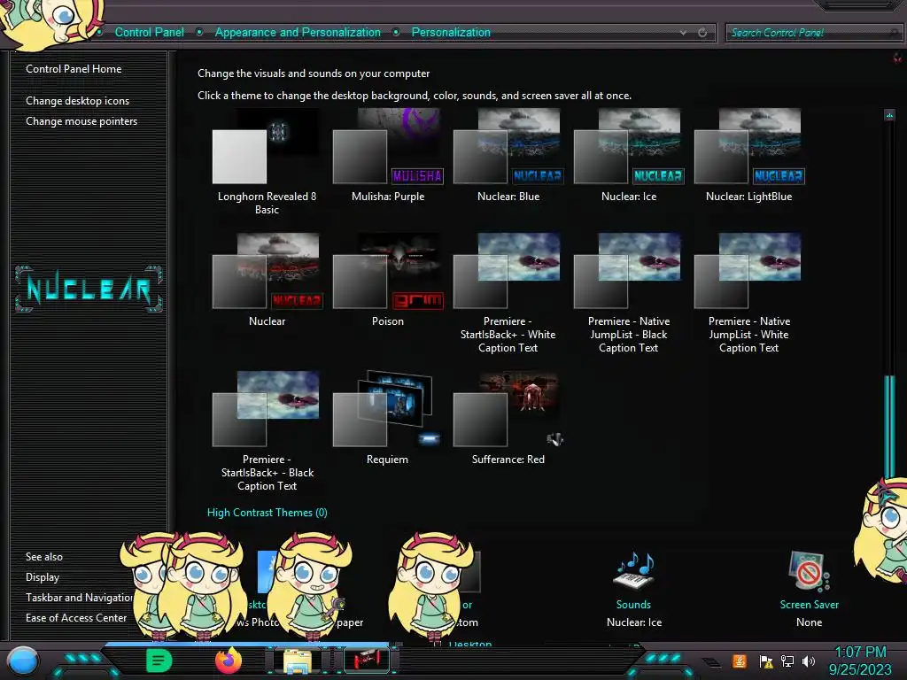Pick the red Nuclear theme

pyautogui.click(x=267, y=281)
